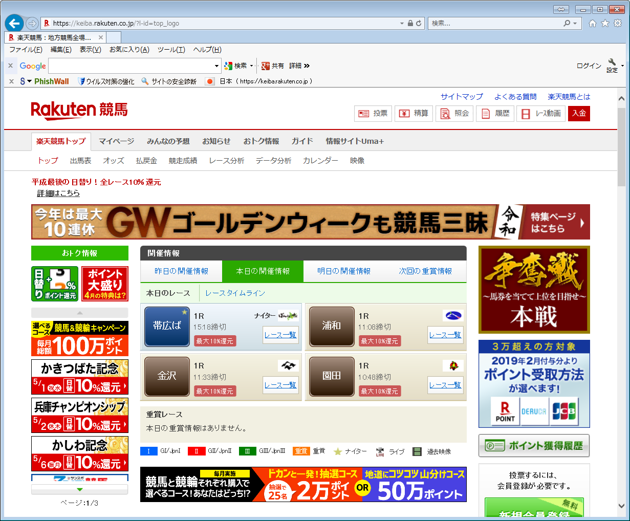
Task: Click the GW ゴールデンウィーク banner
Action: (311, 222)
